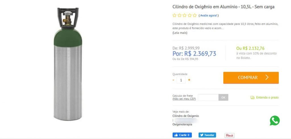The width and height of the screenshot is (291, 139).
Task: Click the fifth rating star
Action: pyautogui.click(x=195, y=15)
